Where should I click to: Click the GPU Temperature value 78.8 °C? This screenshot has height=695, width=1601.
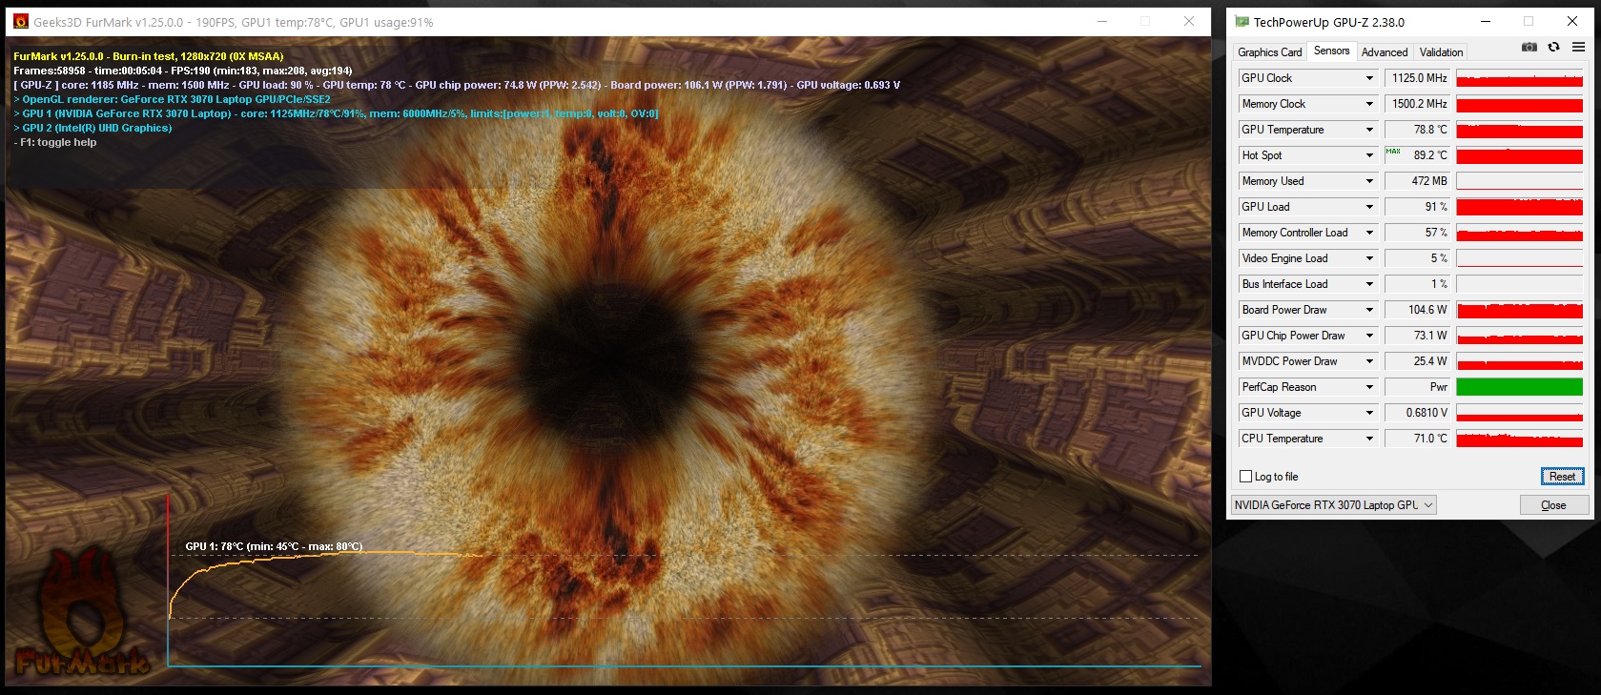(1417, 130)
